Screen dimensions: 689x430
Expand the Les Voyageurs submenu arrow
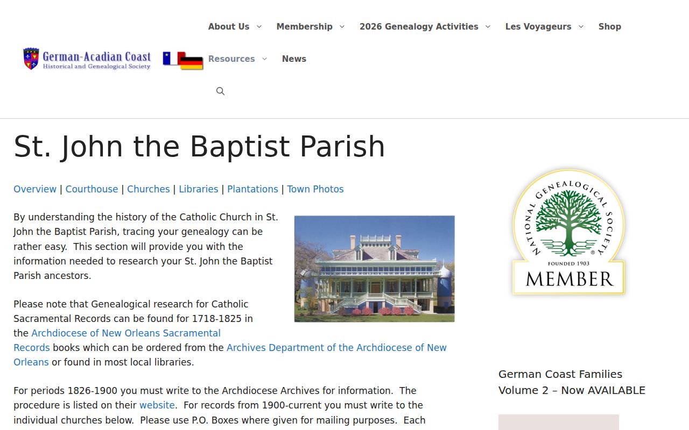[x=581, y=27]
